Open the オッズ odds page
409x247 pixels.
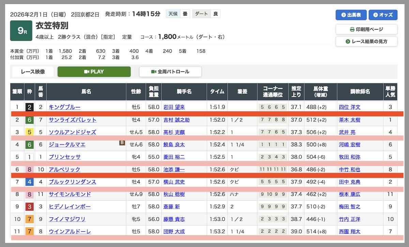[x=383, y=15]
